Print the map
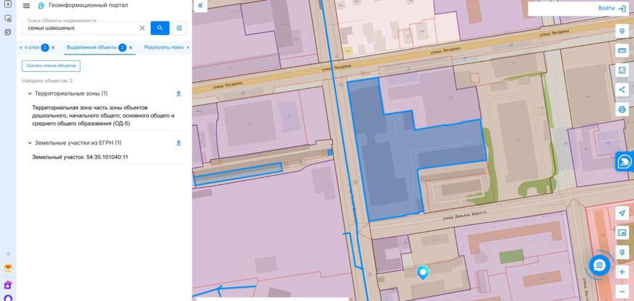634x301 pixels. (x=622, y=109)
